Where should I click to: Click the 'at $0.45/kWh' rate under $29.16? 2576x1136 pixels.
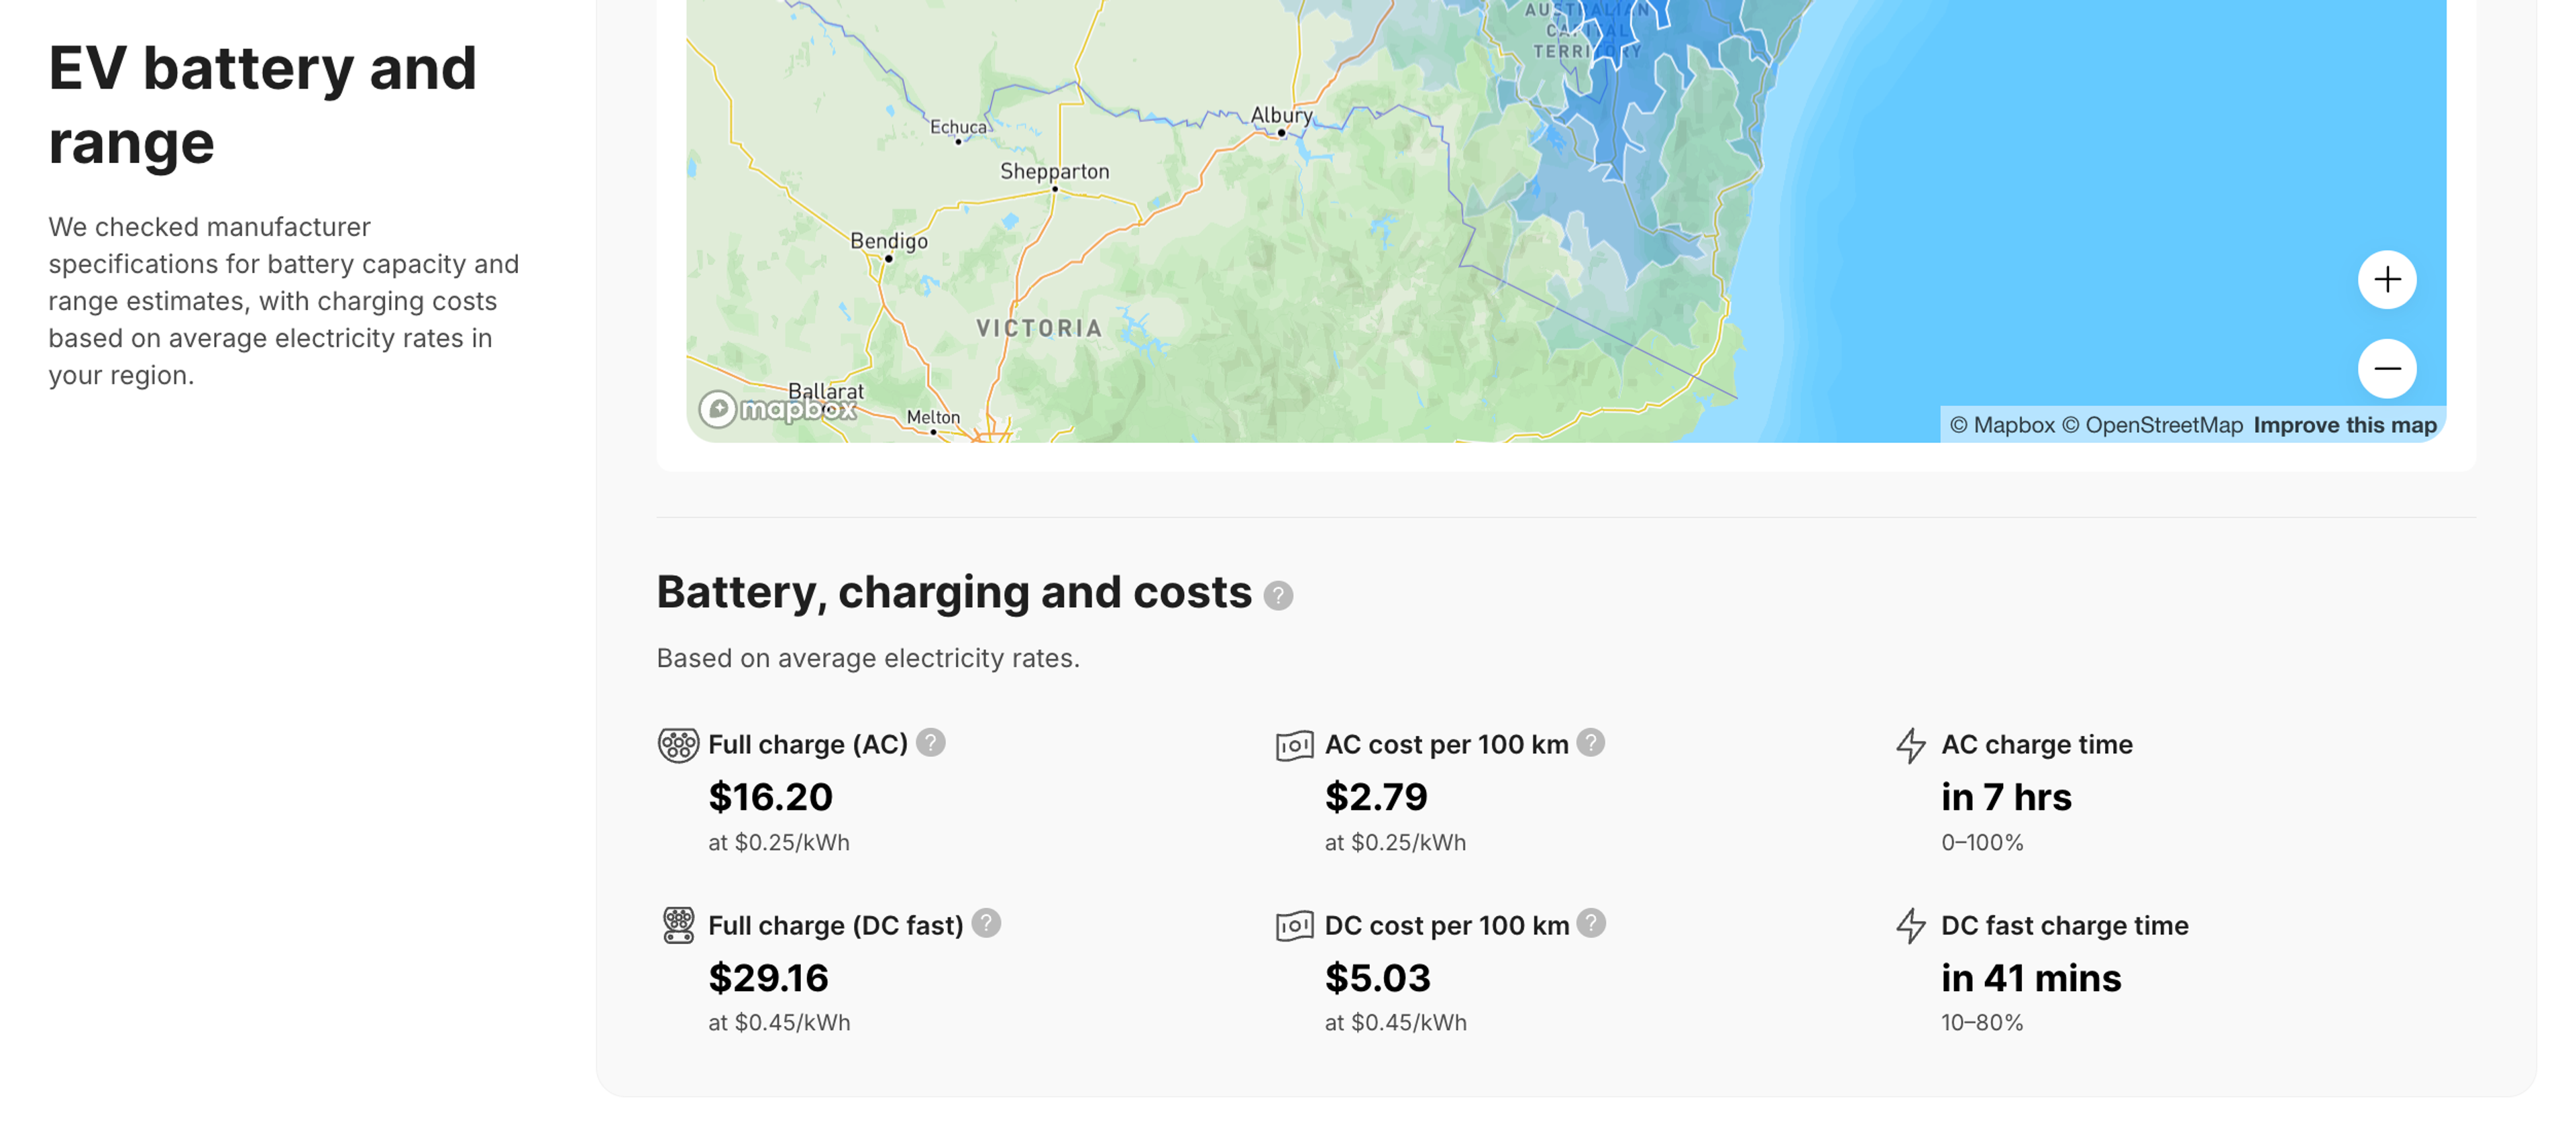(x=778, y=1023)
